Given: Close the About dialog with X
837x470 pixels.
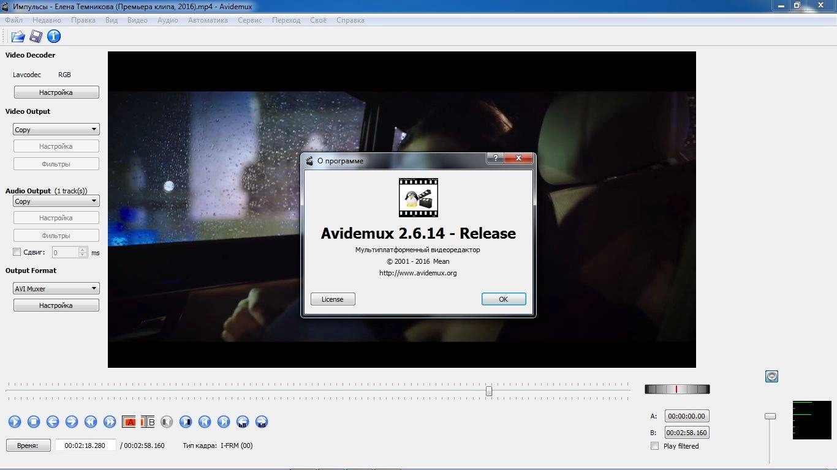Looking at the screenshot, I should 519,159.
